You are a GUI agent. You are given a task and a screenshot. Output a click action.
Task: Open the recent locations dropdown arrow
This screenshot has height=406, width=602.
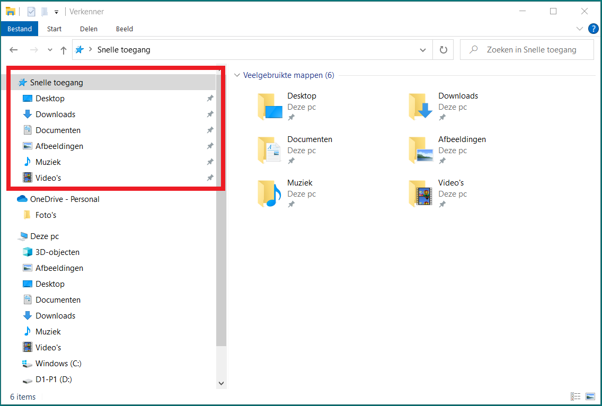[50, 50]
